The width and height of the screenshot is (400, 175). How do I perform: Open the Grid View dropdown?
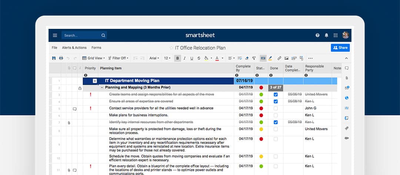pyautogui.click(x=94, y=58)
